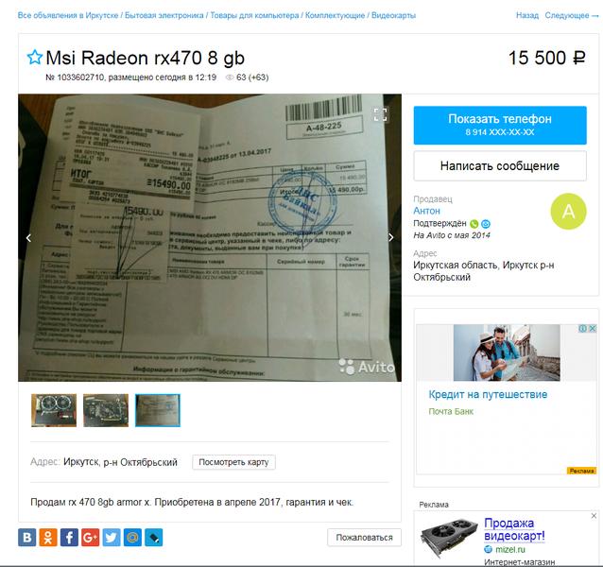The width and height of the screenshot is (603, 567).
Task: Share listing on Facebook
Action: (x=69, y=537)
